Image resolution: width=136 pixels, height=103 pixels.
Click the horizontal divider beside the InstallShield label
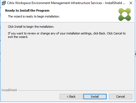[76, 91]
